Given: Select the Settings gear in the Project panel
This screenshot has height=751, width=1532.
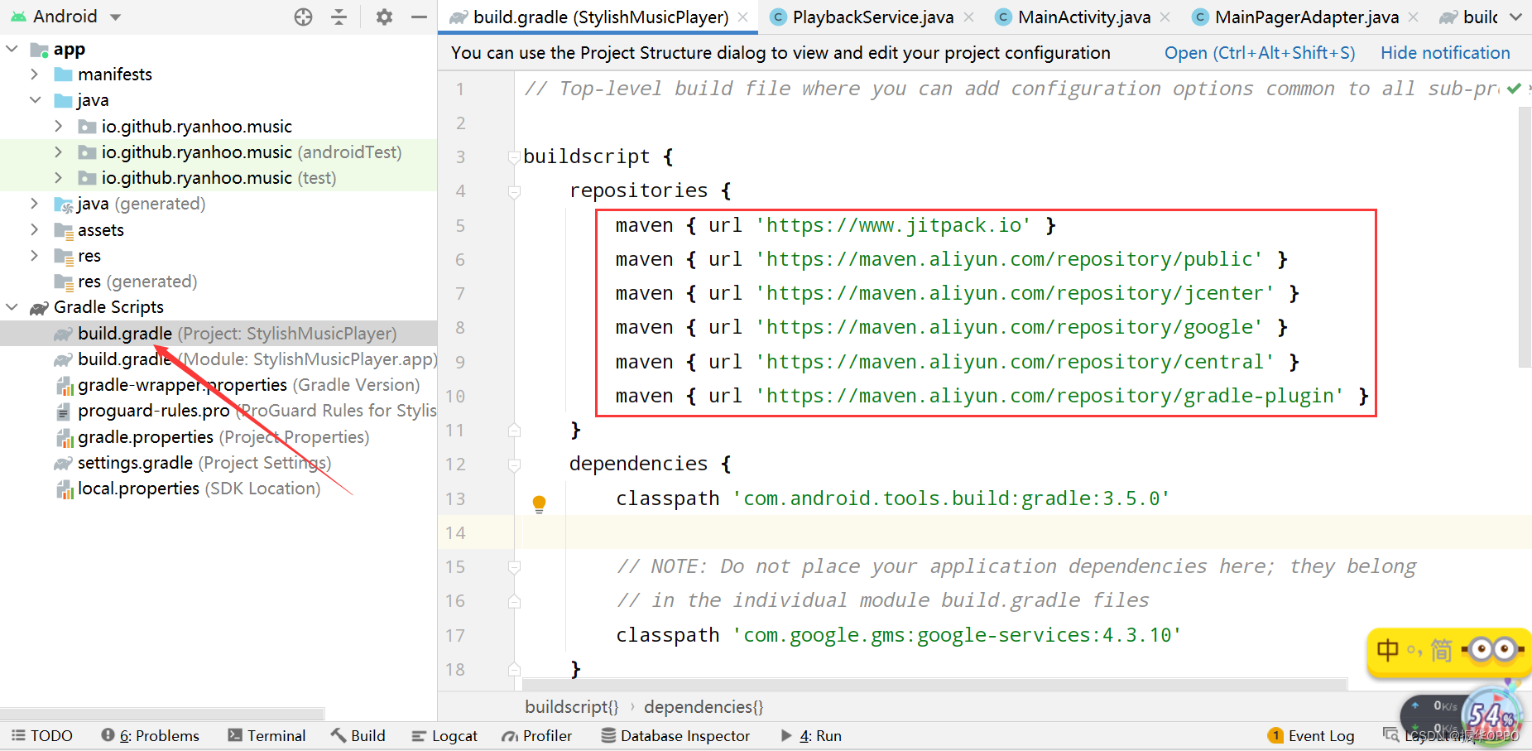Looking at the screenshot, I should pyautogui.click(x=383, y=17).
